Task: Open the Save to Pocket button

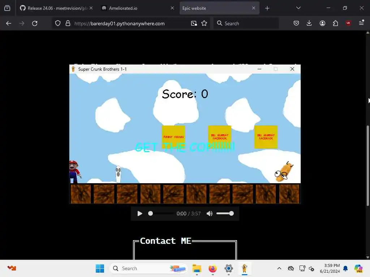Action: coord(296,23)
